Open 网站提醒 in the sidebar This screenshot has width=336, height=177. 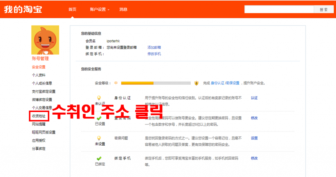39,124
